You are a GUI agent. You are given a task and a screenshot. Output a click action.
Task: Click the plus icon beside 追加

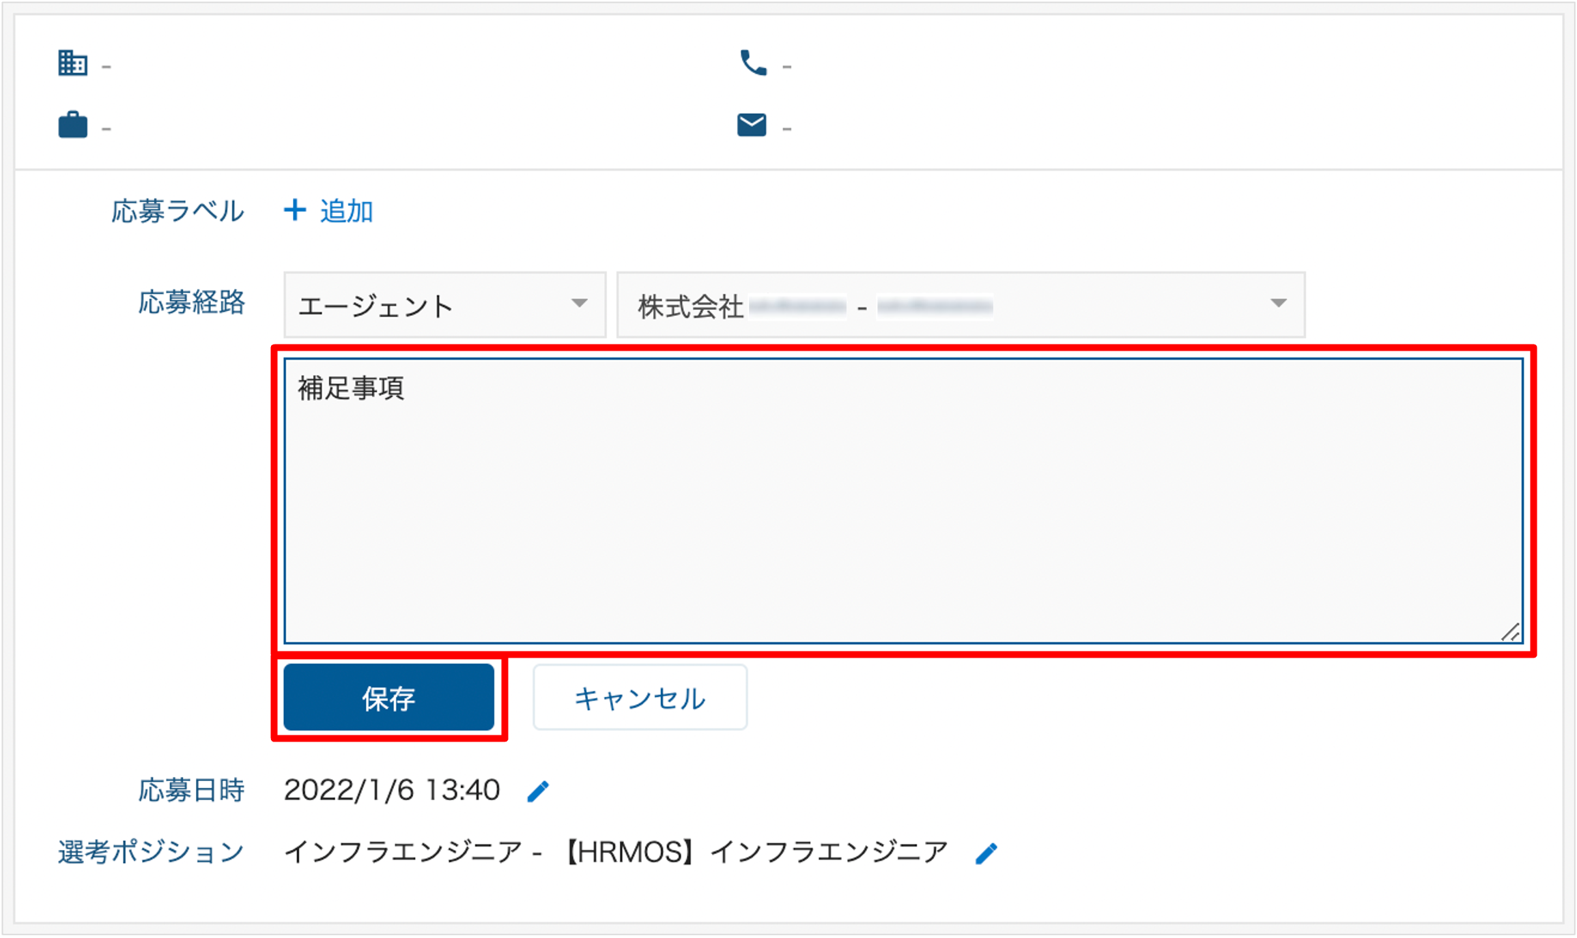tap(295, 210)
